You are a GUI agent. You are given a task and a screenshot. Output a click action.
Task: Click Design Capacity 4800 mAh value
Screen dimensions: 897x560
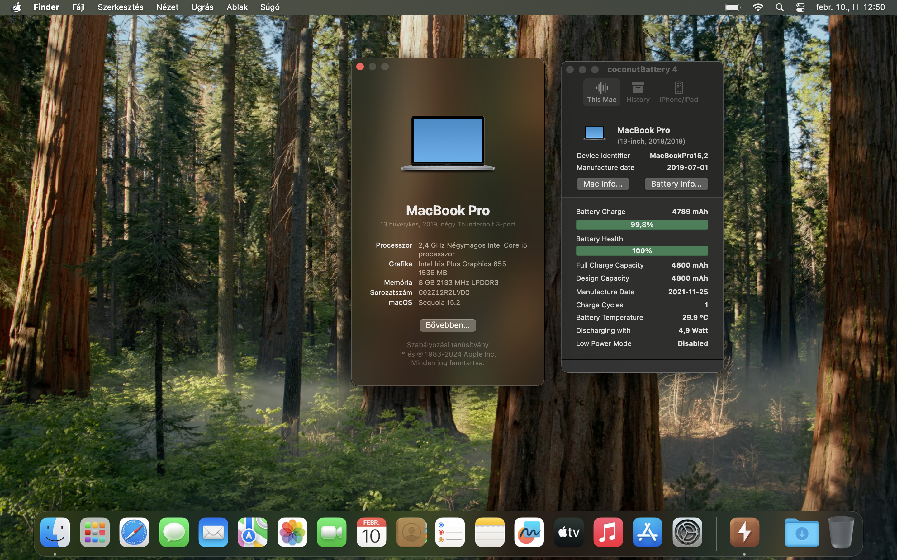coord(690,278)
